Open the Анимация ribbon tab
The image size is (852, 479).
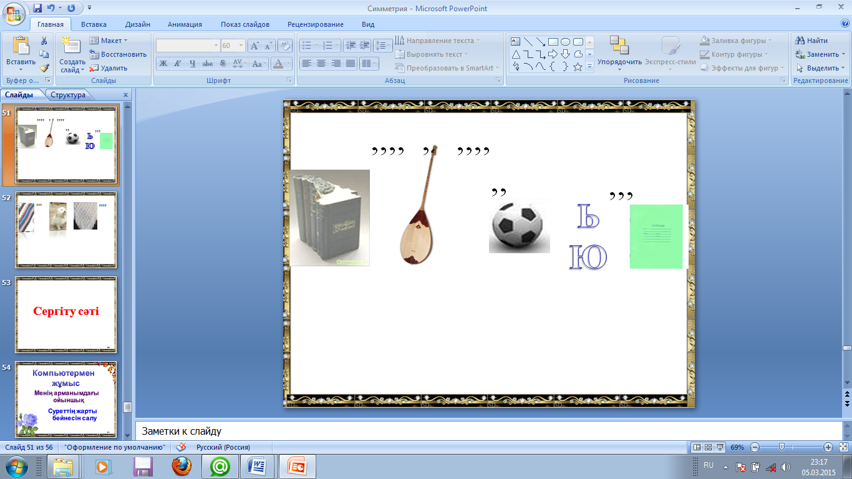tap(185, 24)
